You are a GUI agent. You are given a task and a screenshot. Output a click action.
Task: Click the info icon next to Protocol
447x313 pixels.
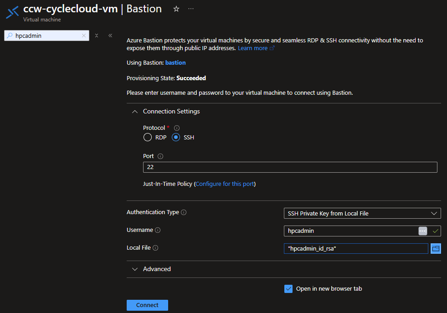(x=176, y=128)
